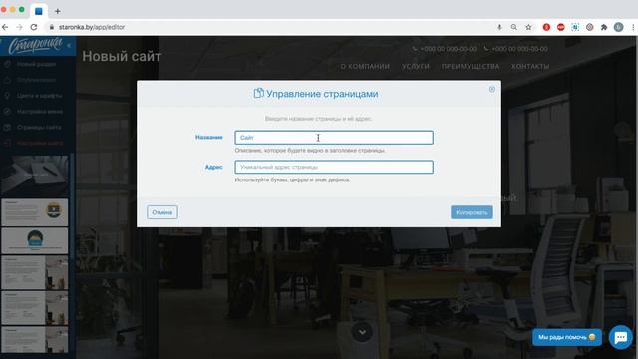The height and width of the screenshot is (359, 638).
Task: Open the red Настройки сайта sidebar item
Action: [40, 143]
